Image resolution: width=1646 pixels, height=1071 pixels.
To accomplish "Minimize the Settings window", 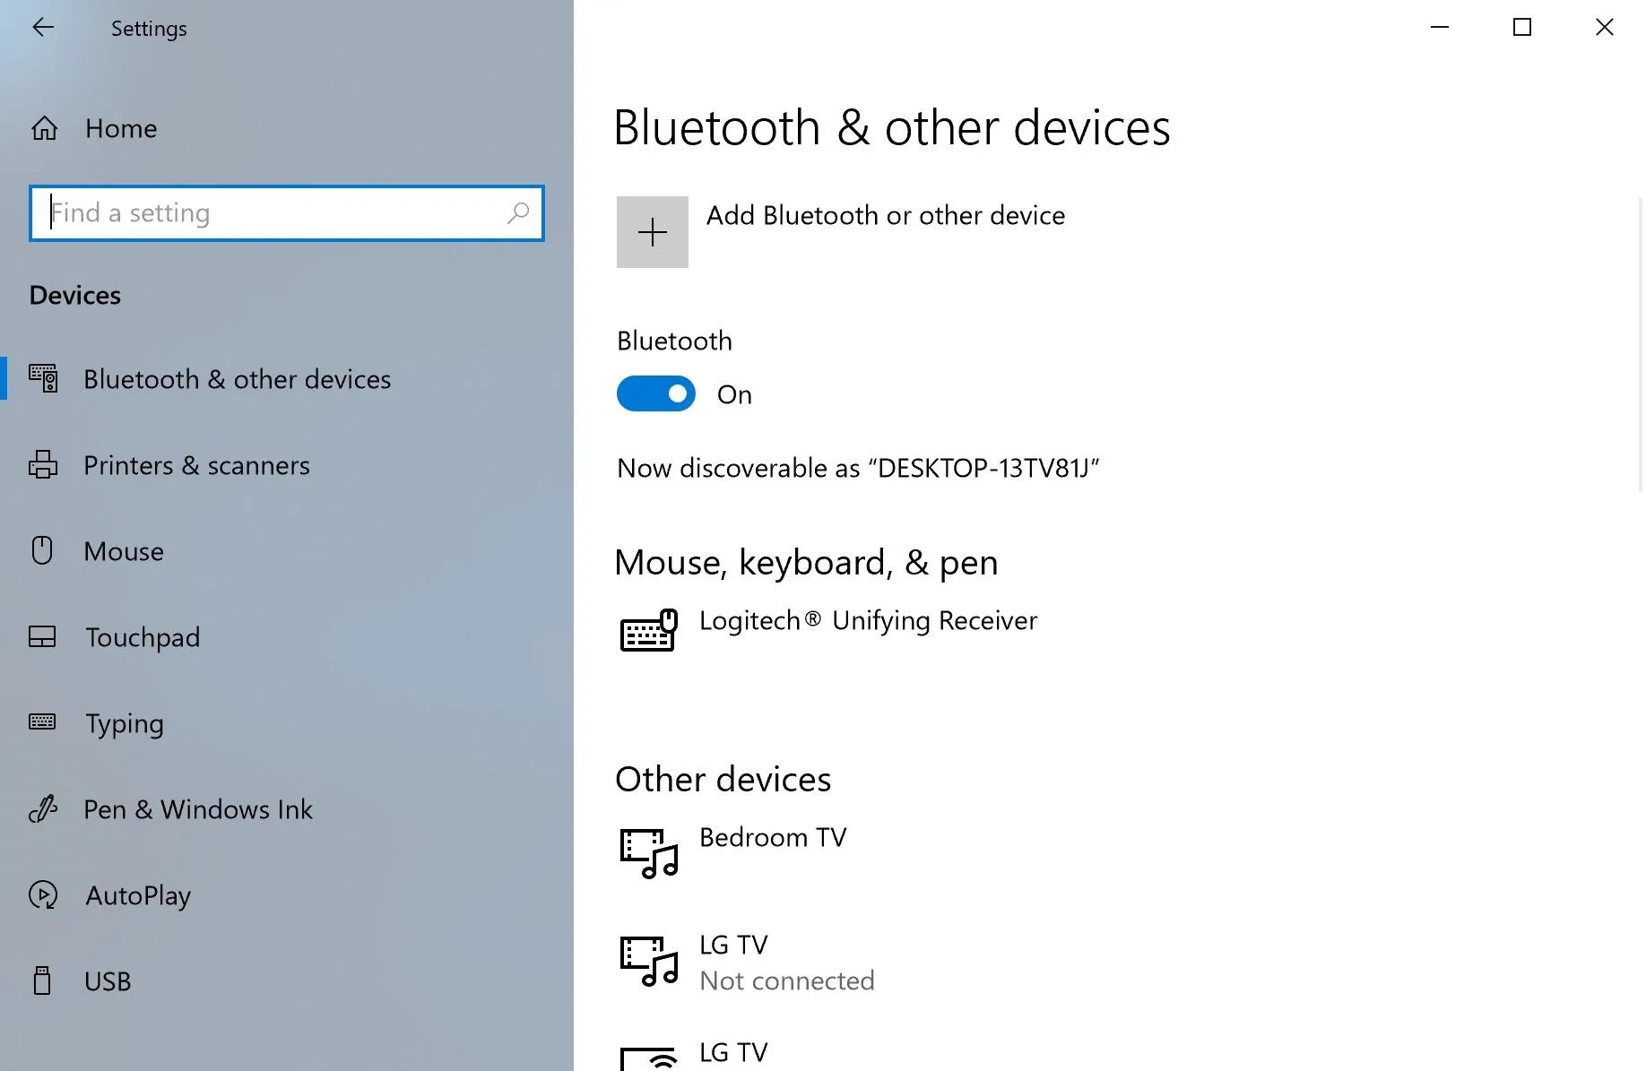I will pyautogui.click(x=1440, y=28).
